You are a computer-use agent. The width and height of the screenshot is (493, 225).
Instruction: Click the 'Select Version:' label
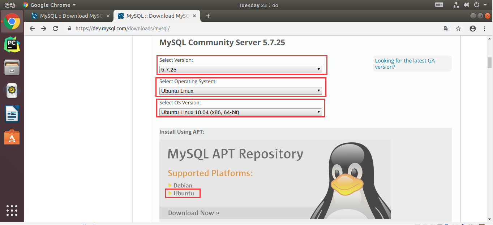coord(176,60)
